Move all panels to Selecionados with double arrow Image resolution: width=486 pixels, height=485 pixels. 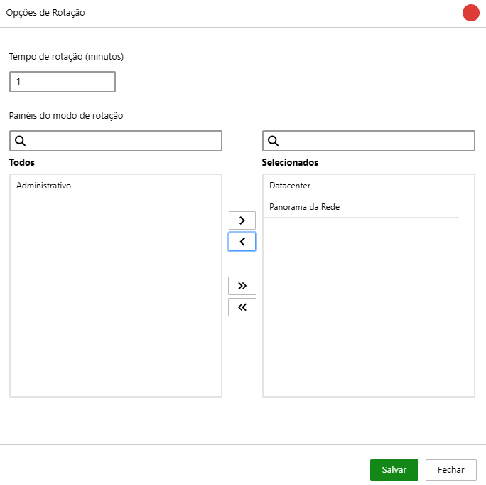coord(242,286)
